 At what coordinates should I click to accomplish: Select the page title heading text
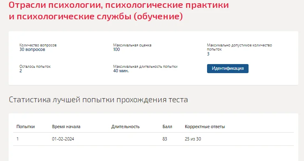tap(119, 11)
